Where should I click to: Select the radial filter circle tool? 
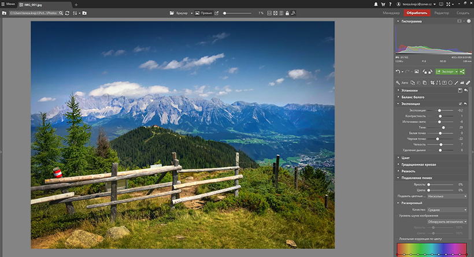tap(450, 83)
